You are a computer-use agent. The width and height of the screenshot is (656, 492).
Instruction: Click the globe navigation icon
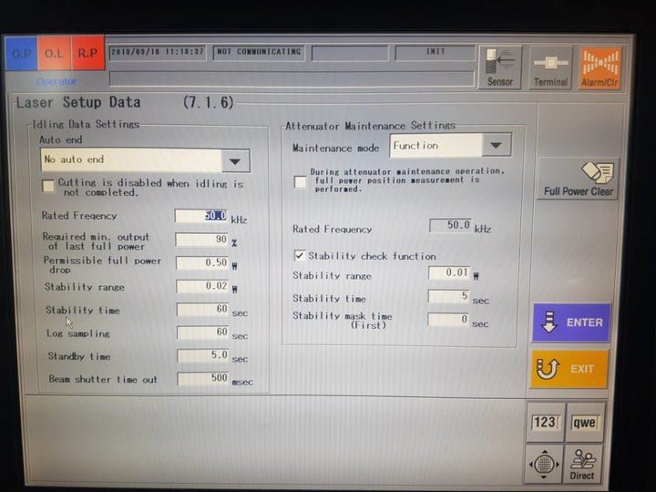point(545,464)
